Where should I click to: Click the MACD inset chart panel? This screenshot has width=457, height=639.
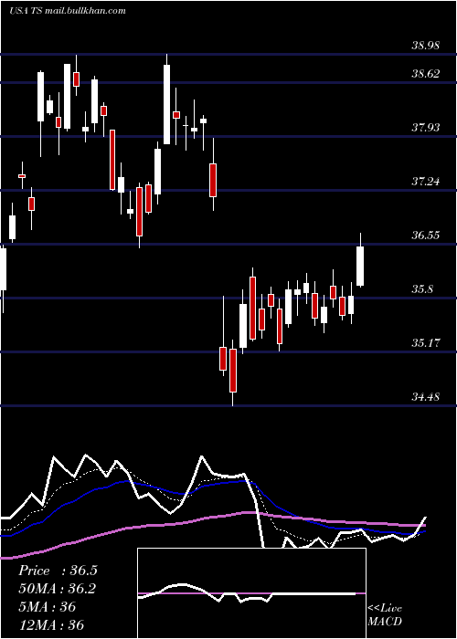point(251,593)
